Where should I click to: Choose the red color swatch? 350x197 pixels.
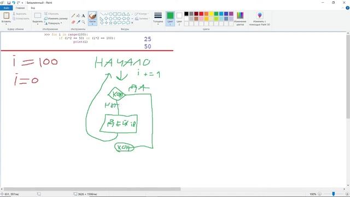coord(201,14)
